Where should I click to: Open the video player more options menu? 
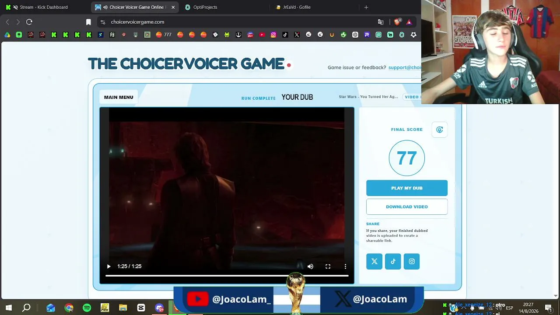click(345, 266)
